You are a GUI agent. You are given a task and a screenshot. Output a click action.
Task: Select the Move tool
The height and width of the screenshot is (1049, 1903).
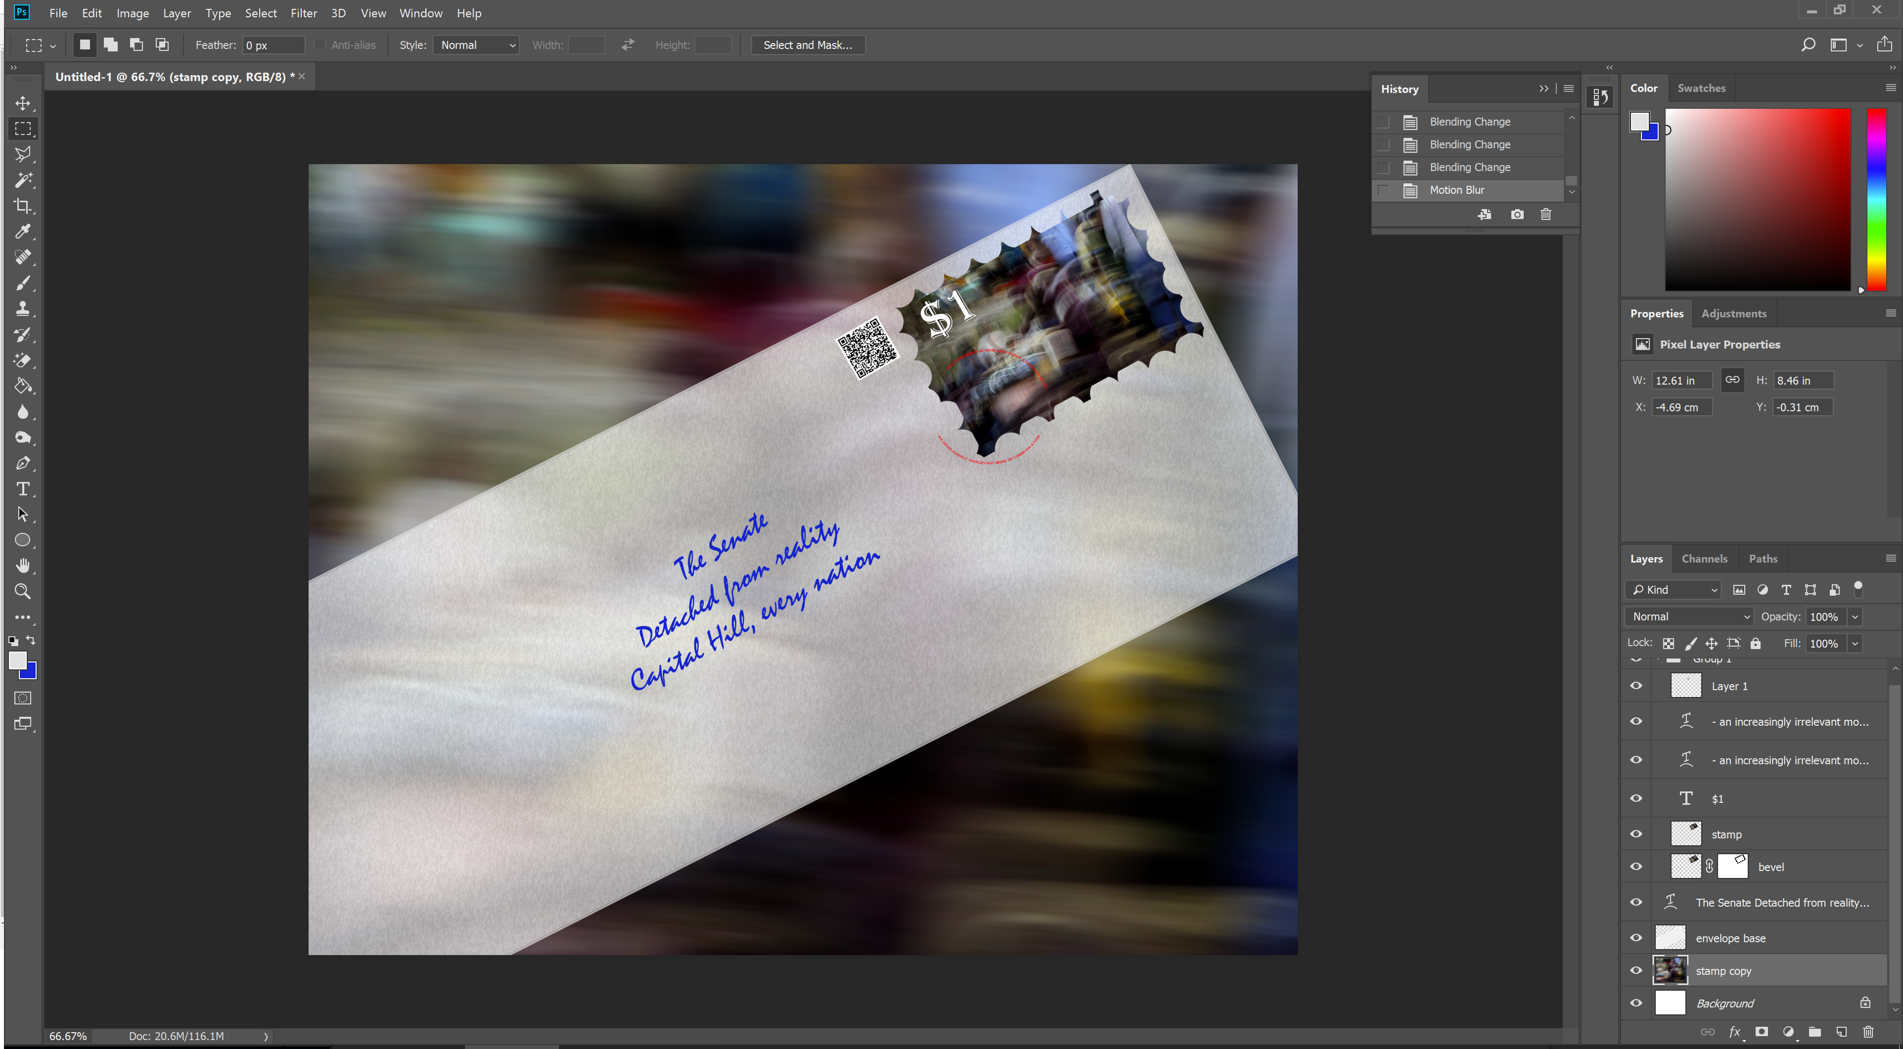click(x=23, y=103)
